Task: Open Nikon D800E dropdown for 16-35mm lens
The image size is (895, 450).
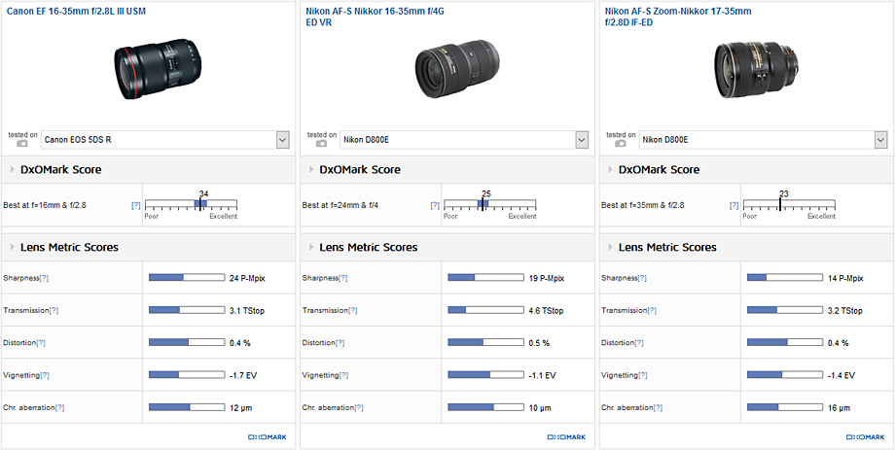Action: click(582, 140)
